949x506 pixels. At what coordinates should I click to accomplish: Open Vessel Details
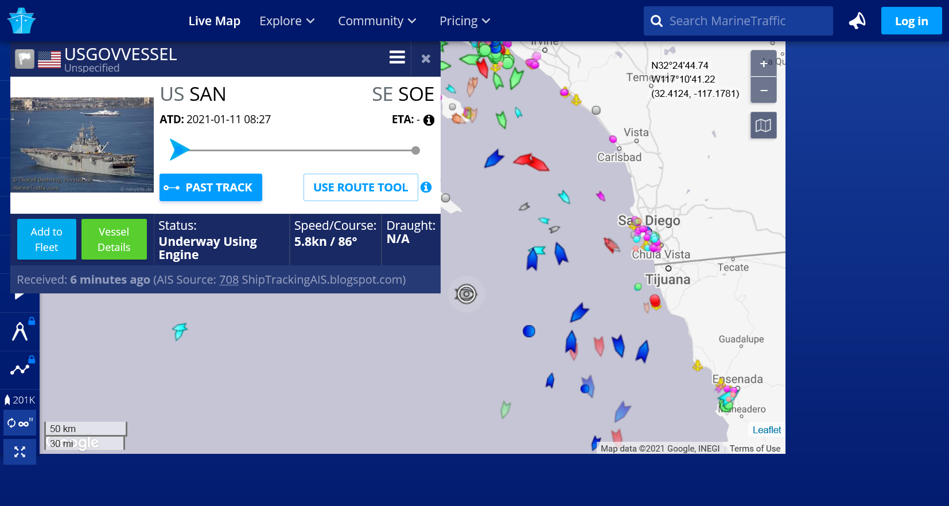pyautogui.click(x=114, y=240)
